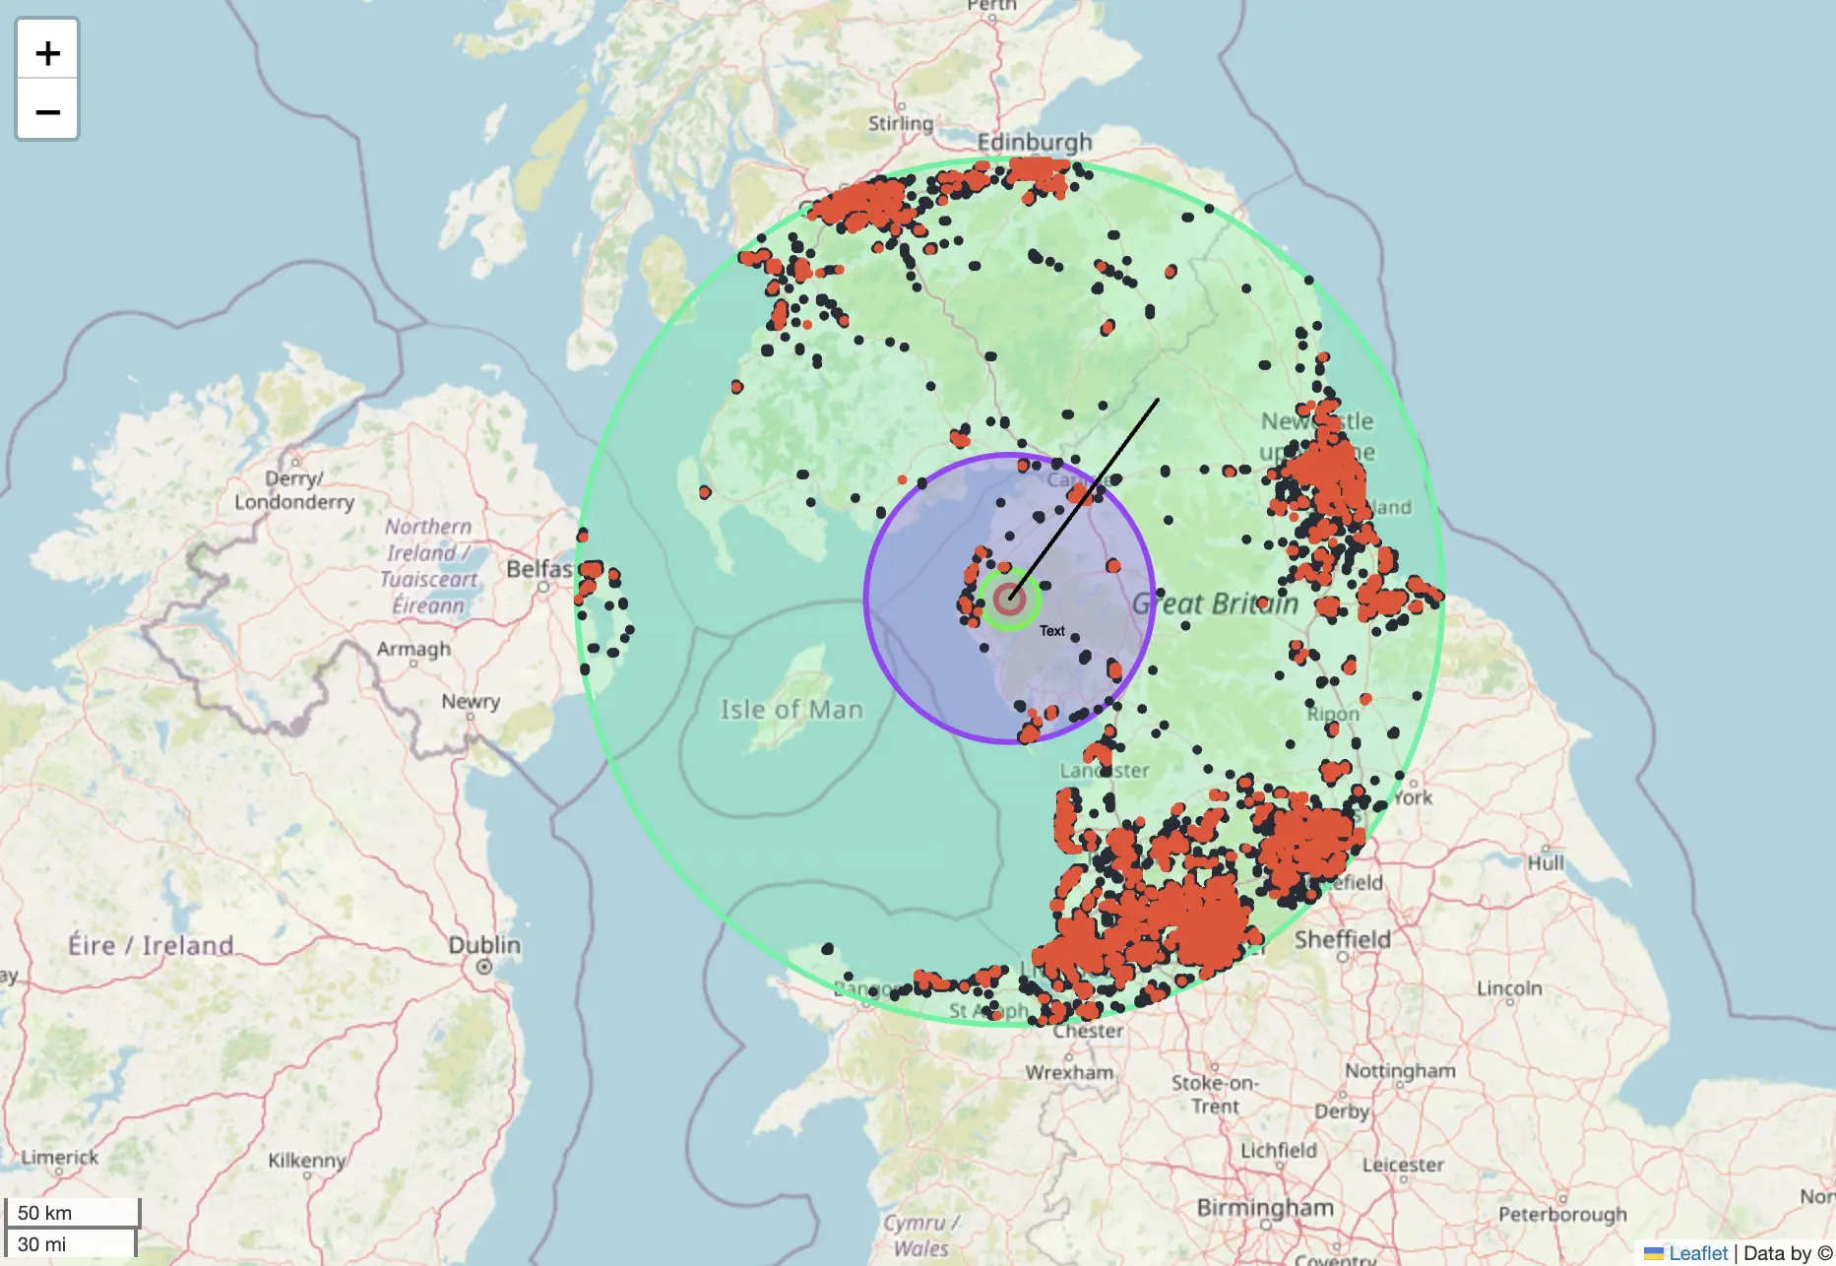This screenshot has height=1266, width=1836.
Task: Click the 'Lichfield' town label
Action: pos(1278,1150)
